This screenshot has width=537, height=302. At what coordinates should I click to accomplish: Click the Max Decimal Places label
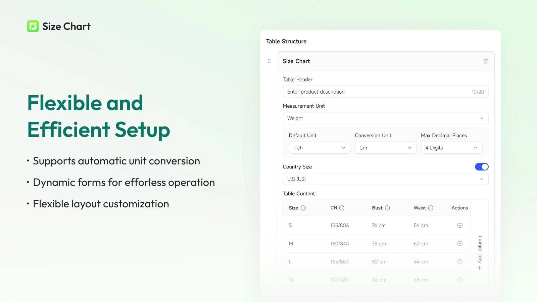tap(444, 136)
